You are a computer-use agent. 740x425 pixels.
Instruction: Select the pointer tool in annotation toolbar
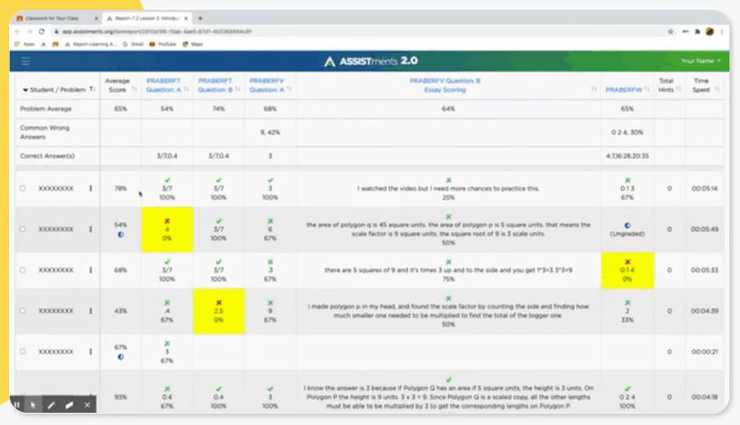[x=33, y=405]
